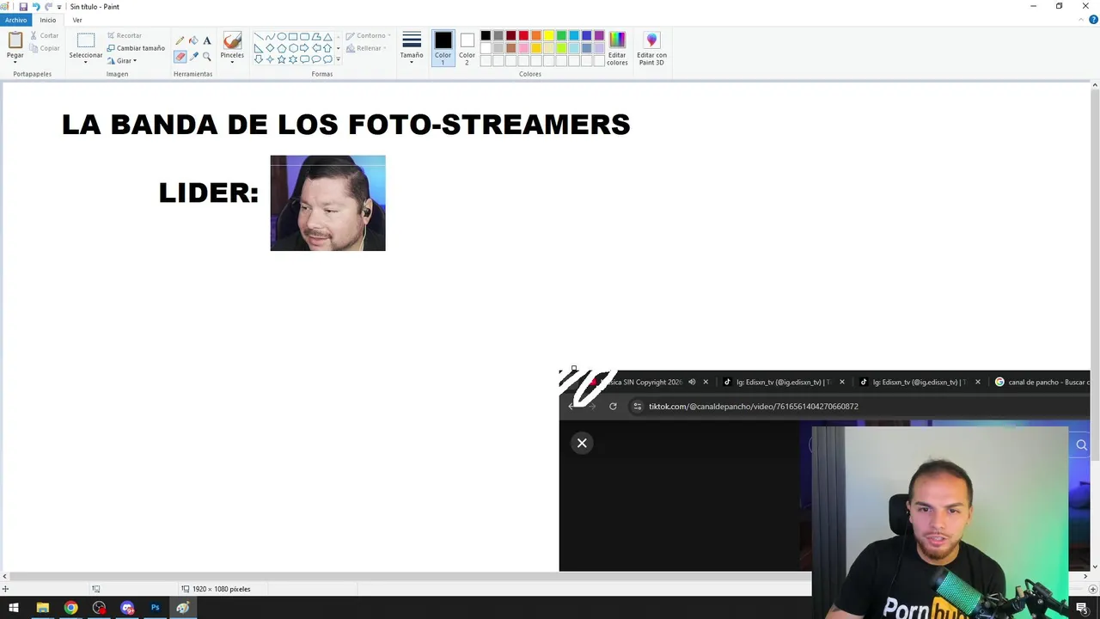Select the Color picker eyedropper

pos(193,56)
